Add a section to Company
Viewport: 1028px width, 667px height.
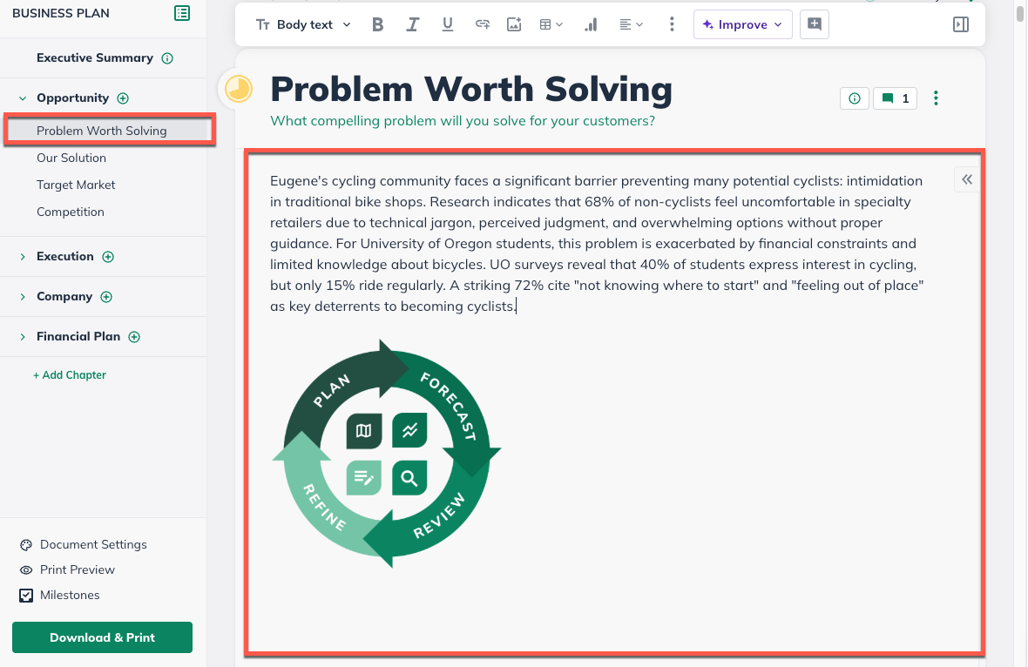(x=106, y=297)
